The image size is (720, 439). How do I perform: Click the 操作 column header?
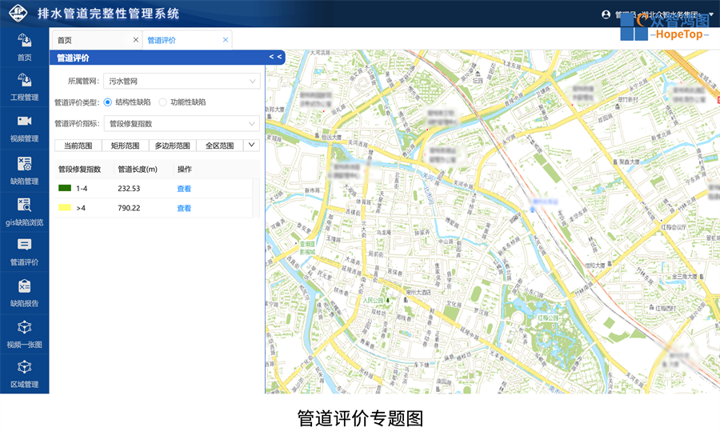(185, 169)
